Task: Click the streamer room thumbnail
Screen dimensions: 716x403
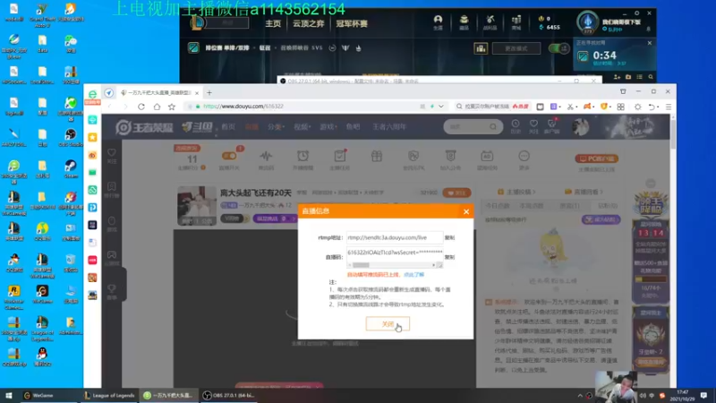Action: coord(197,206)
